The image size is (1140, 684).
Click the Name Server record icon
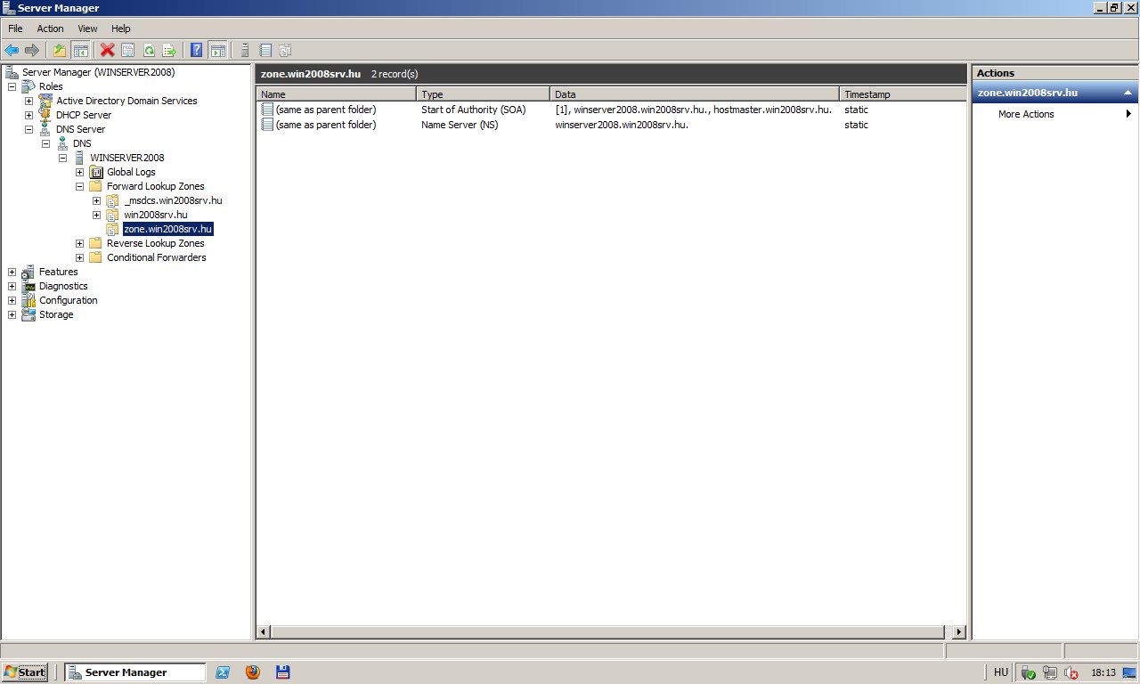[267, 125]
